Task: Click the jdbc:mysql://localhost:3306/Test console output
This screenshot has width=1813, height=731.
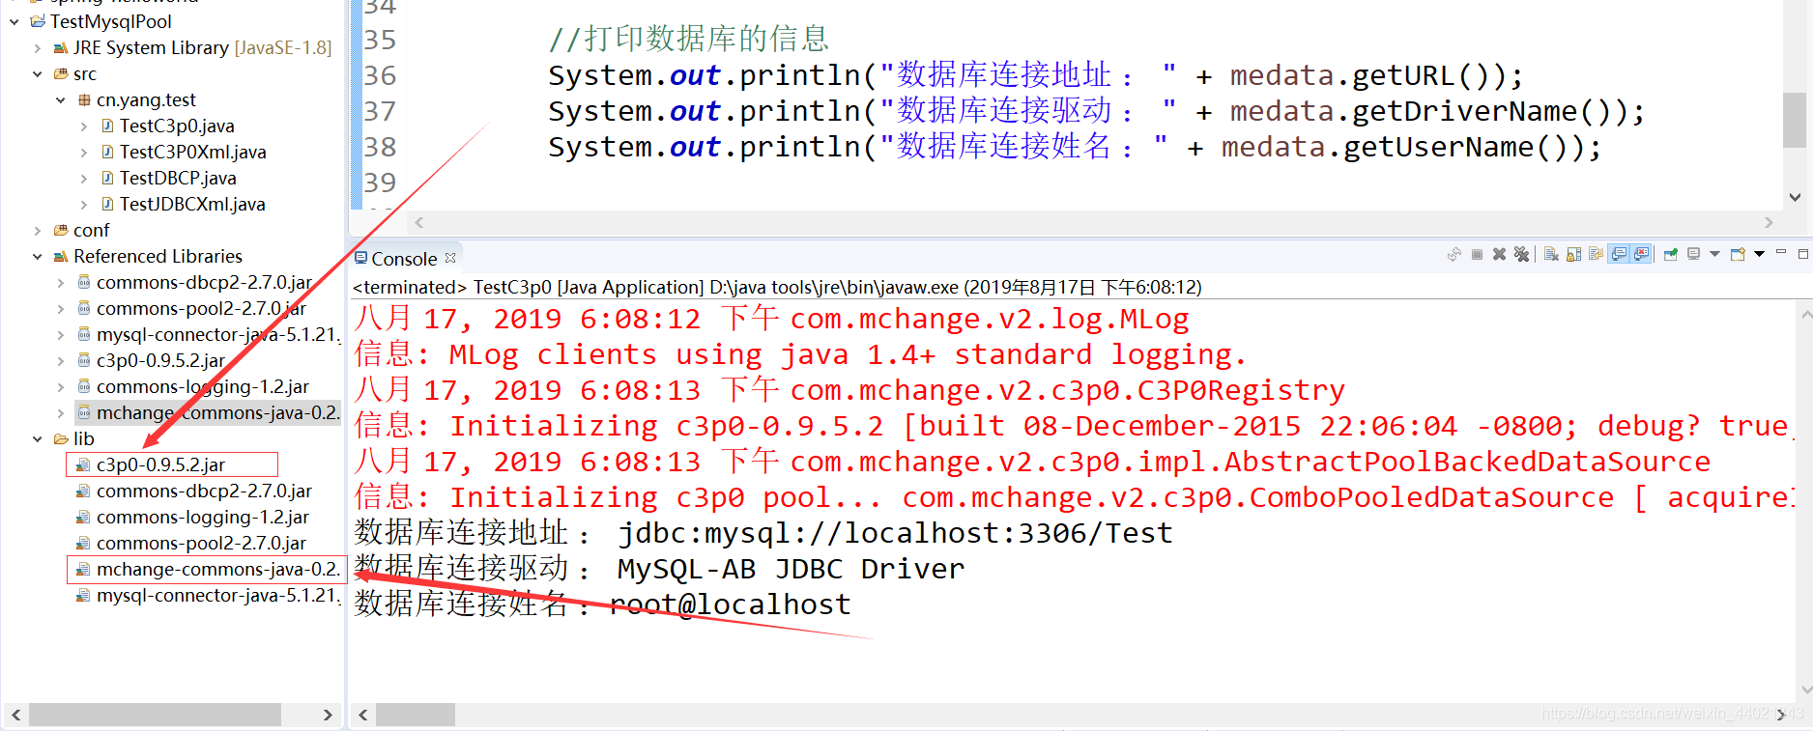Action: (895, 533)
